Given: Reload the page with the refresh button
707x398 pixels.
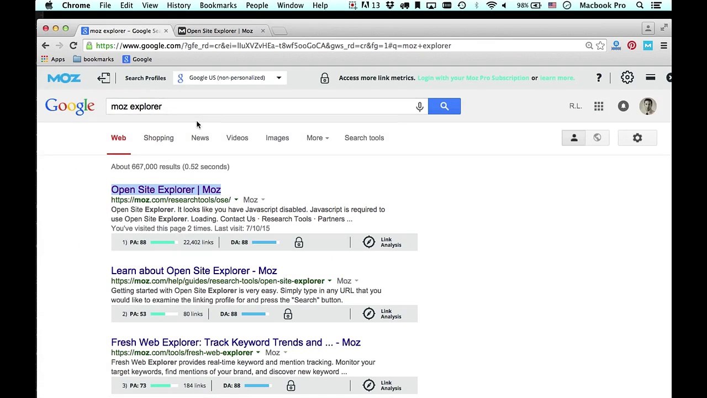Looking at the screenshot, I should [73, 46].
